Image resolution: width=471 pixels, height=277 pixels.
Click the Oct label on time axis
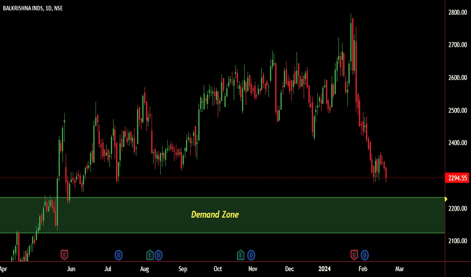pos(218,269)
